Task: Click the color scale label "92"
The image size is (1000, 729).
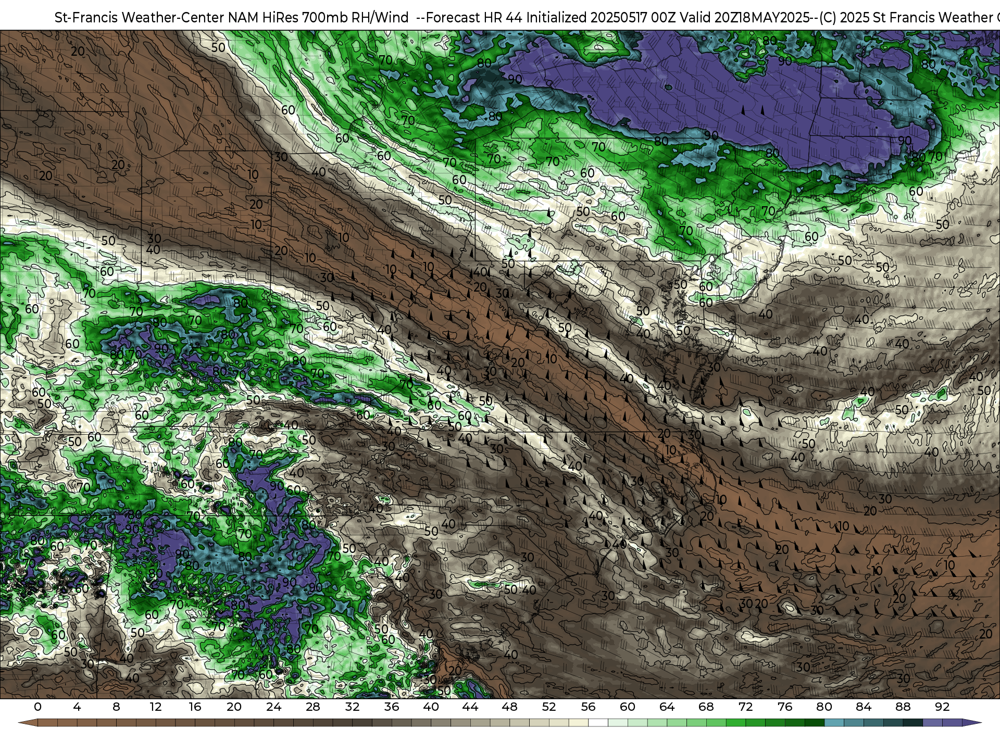Action: pos(942,707)
